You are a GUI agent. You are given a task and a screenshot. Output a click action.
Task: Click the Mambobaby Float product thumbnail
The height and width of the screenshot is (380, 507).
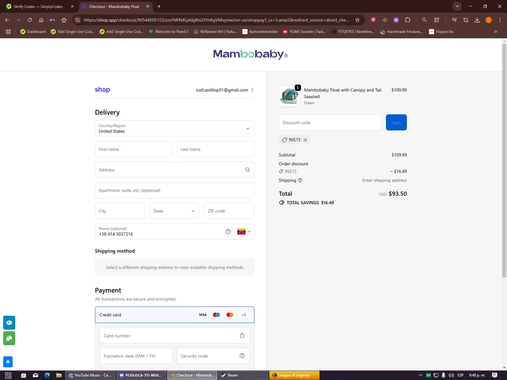coord(289,96)
